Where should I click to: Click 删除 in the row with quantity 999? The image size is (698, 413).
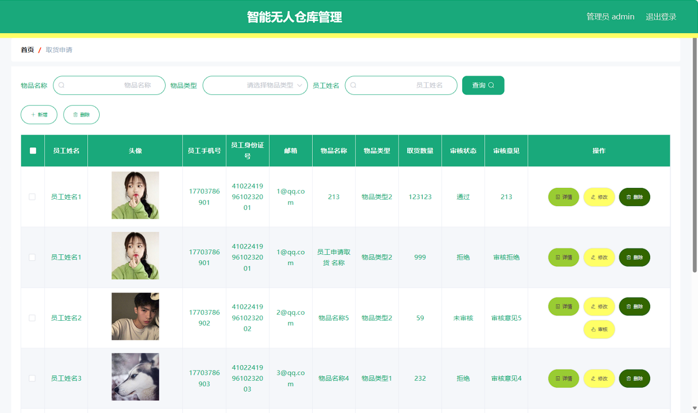click(634, 257)
